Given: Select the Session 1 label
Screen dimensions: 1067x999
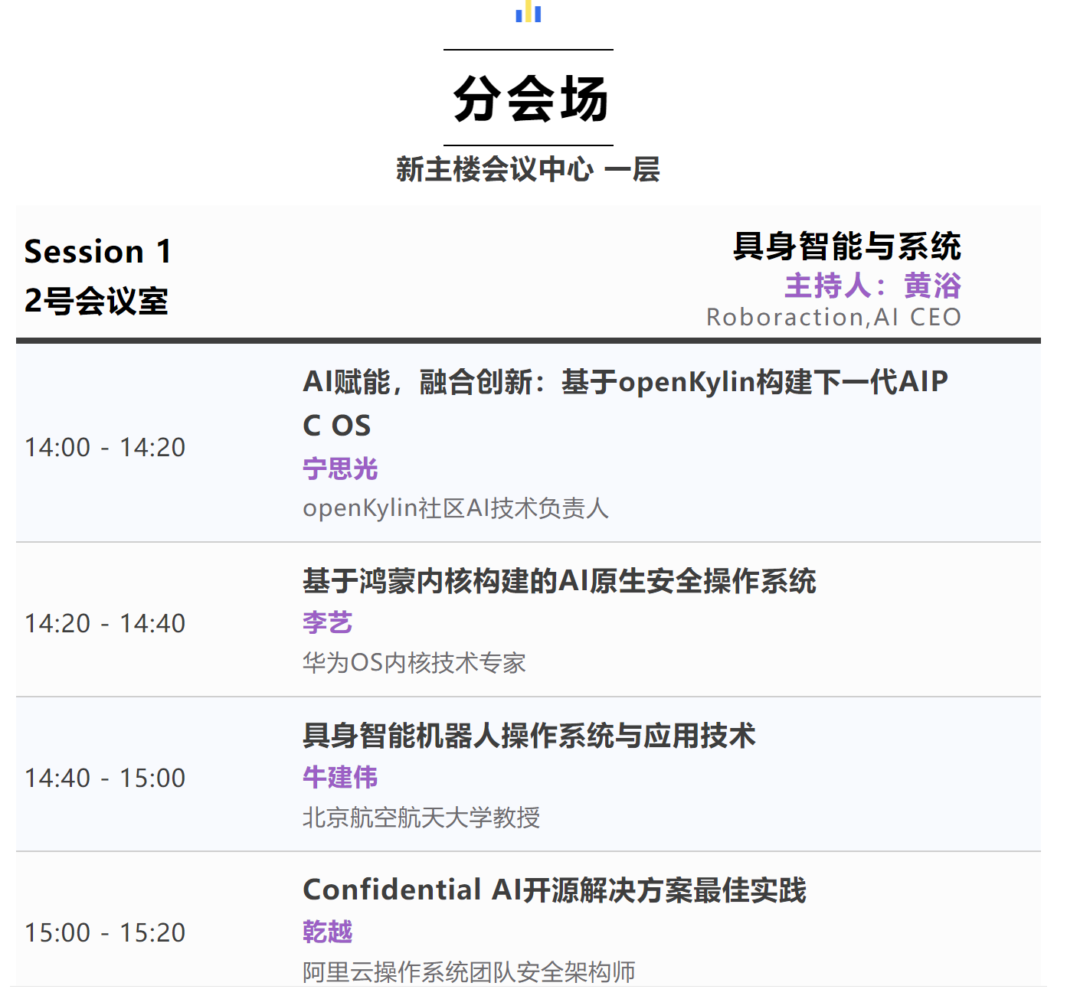Looking at the screenshot, I should pos(98,252).
